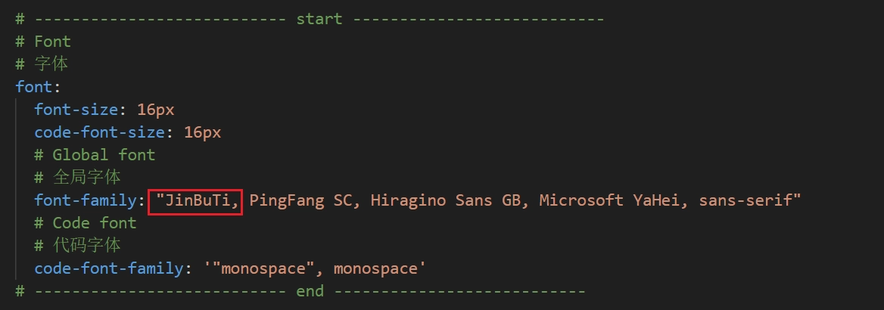Viewport: 884px width, 310px height.
Task: Click the word "end" in the bottom comment
Action: pyautogui.click(x=310, y=291)
